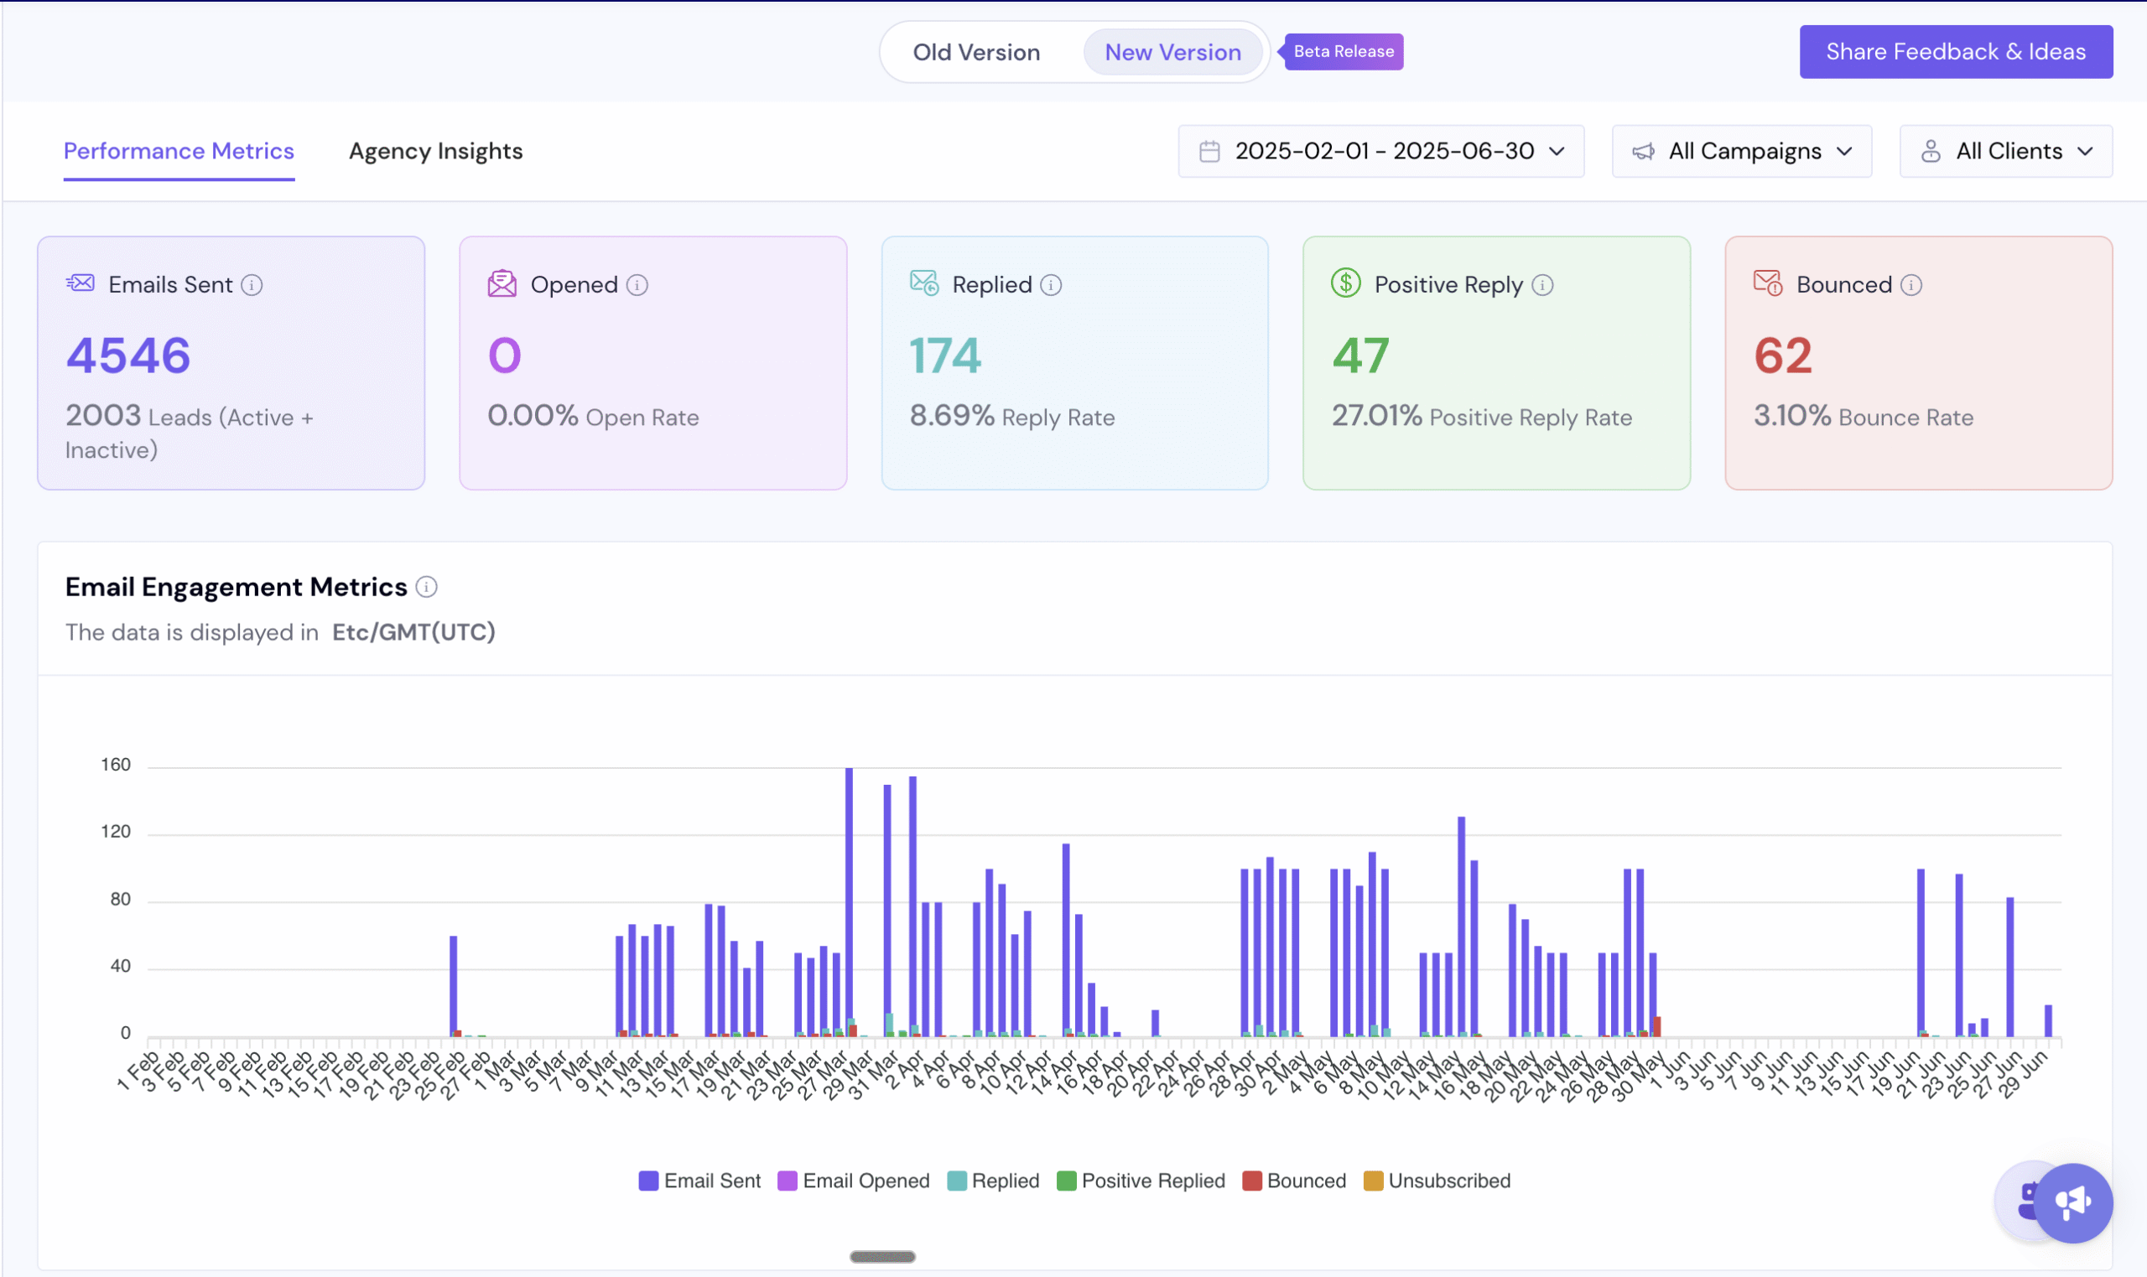Select the Performance Metrics tab
The height and width of the screenshot is (1277, 2147).
tap(179, 152)
